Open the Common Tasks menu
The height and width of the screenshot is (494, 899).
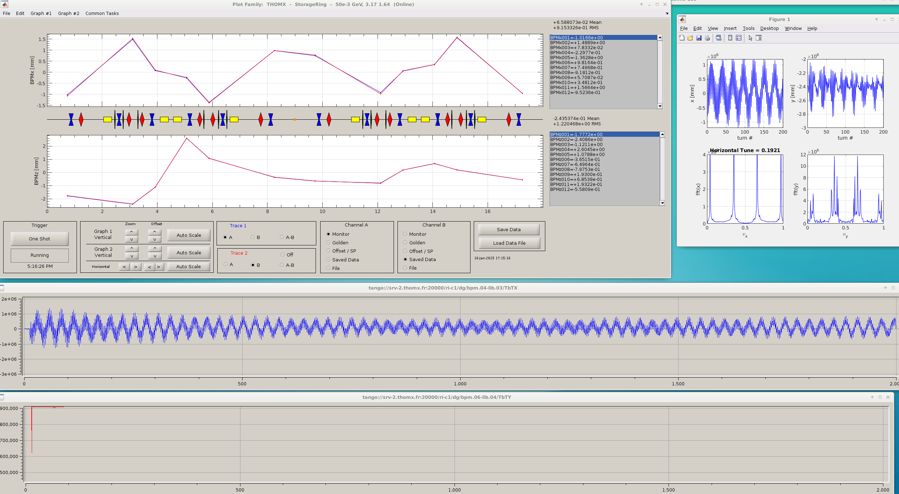point(102,14)
